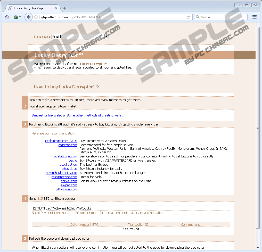Visit the coincafe.com link
The height and width of the screenshot is (252, 262).
tap(68, 145)
